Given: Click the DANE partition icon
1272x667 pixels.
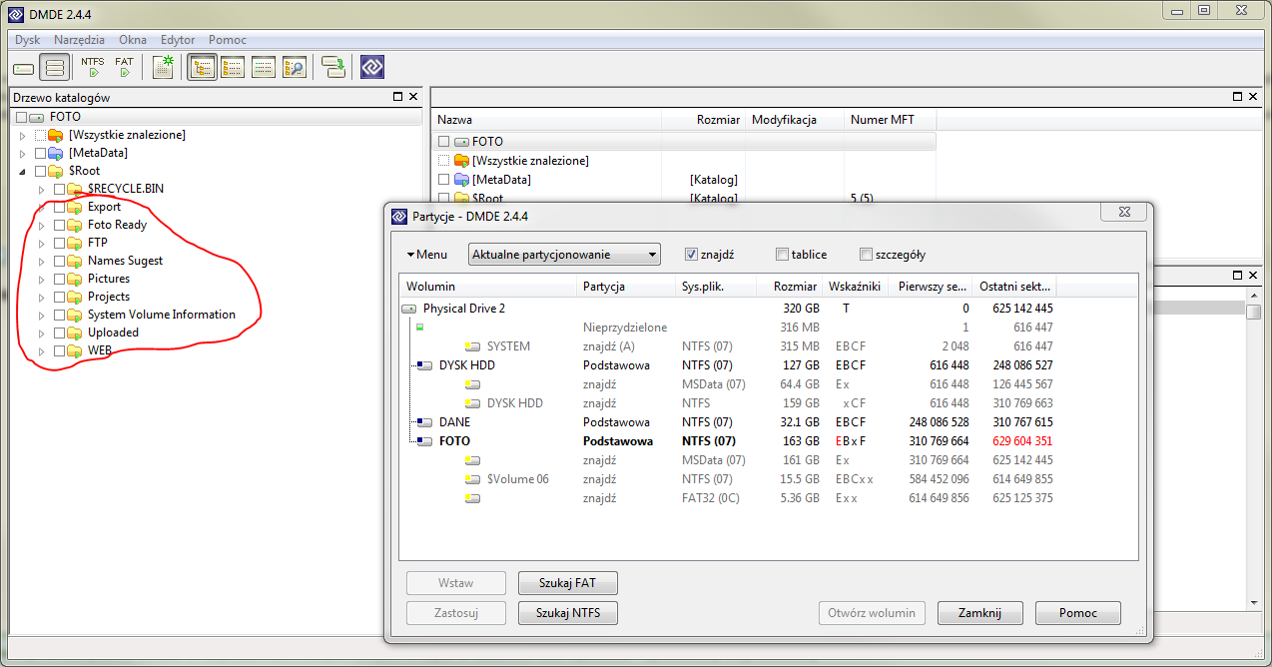Looking at the screenshot, I should [x=424, y=422].
